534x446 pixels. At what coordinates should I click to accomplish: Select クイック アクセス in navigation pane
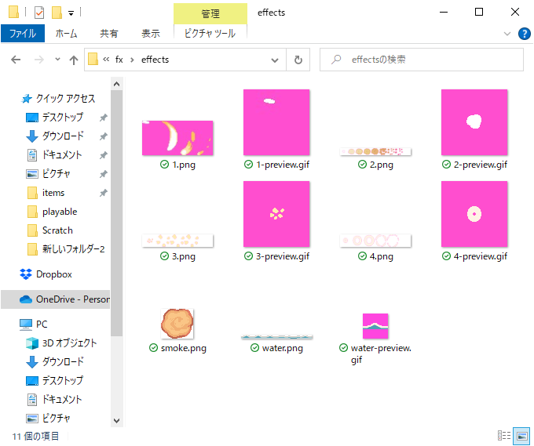(65, 99)
